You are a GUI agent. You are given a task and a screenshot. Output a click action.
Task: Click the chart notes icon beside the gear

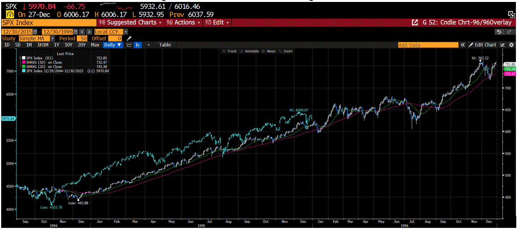[502, 45]
